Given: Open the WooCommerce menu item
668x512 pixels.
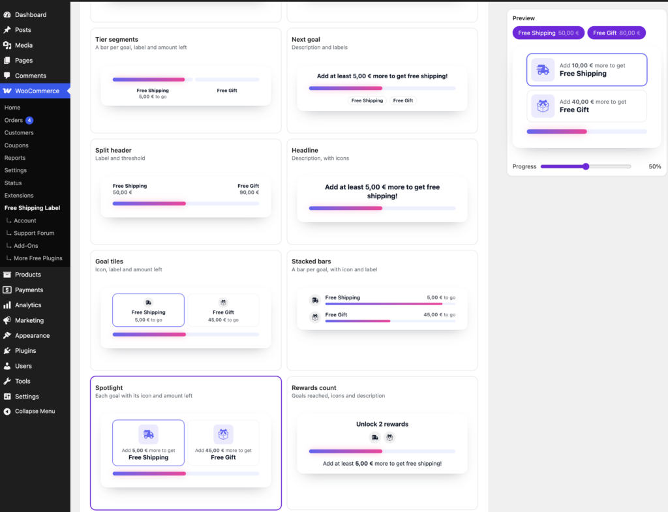Looking at the screenshot, I should tap(35, 91).
